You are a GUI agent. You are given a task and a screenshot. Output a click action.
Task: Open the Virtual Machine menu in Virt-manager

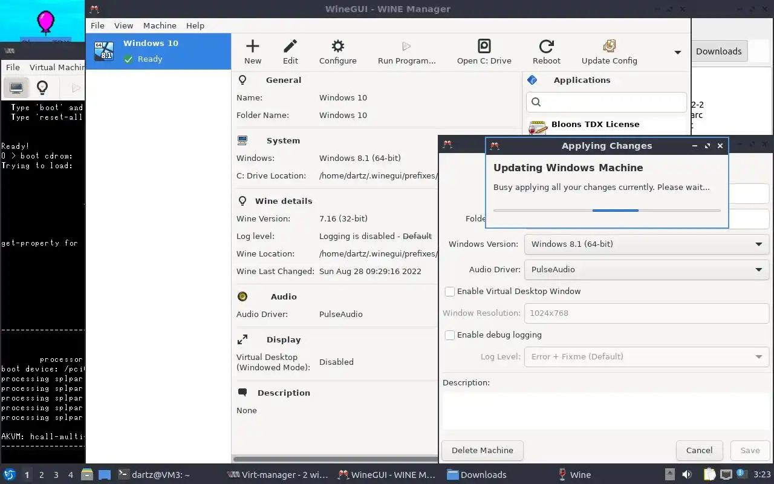pos(57,67)
